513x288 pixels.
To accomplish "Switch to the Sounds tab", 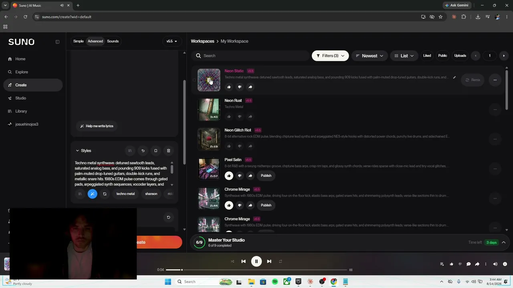I will click(x=113, y=41).
